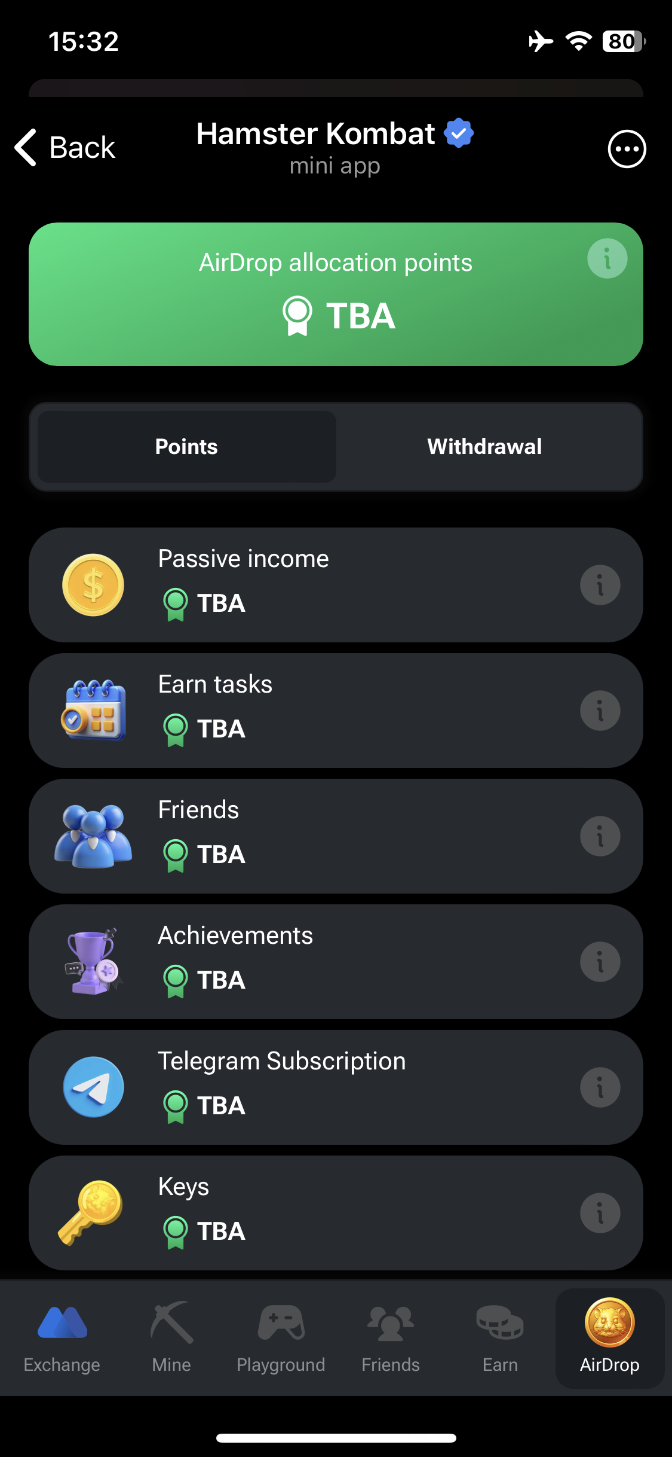Tap info icon on AirDrop allocation banner
Viewport: 672px width, 1457px height.
pyautogui.click(x=607, y=259)
